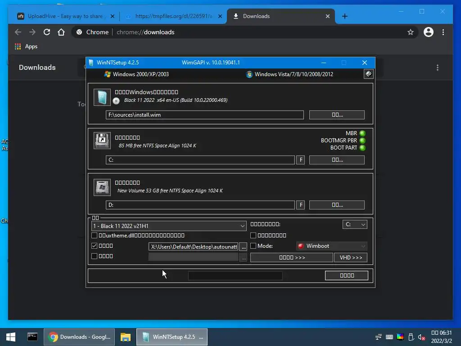
Task: Open the Chrome three-dot menu
Action: click(443, 32)
